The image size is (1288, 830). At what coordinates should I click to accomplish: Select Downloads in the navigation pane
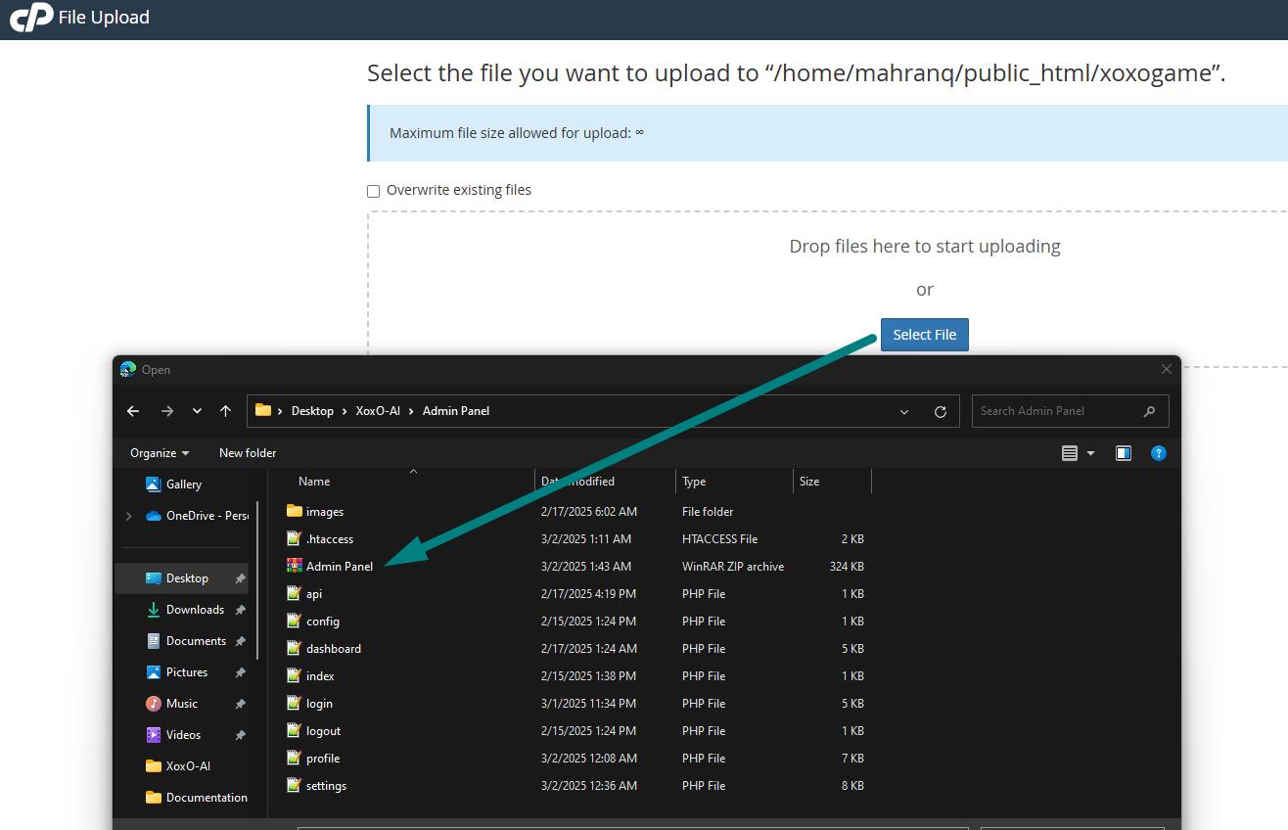(x=195, y=610)
